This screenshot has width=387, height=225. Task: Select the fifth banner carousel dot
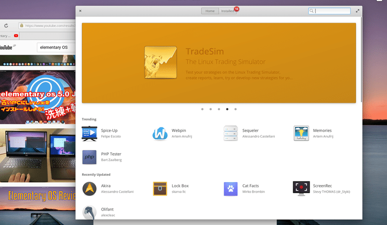pyautogui.click(x=236, y=109)
